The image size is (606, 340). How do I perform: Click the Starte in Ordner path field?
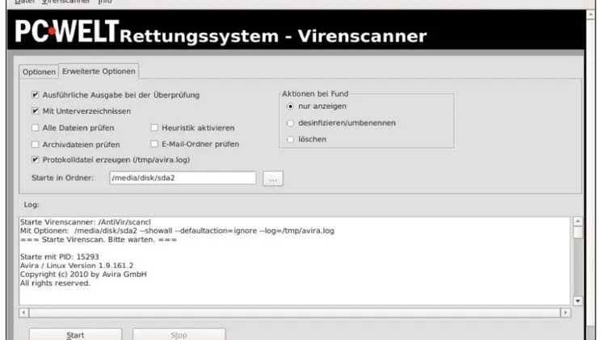tap(183, 178)
